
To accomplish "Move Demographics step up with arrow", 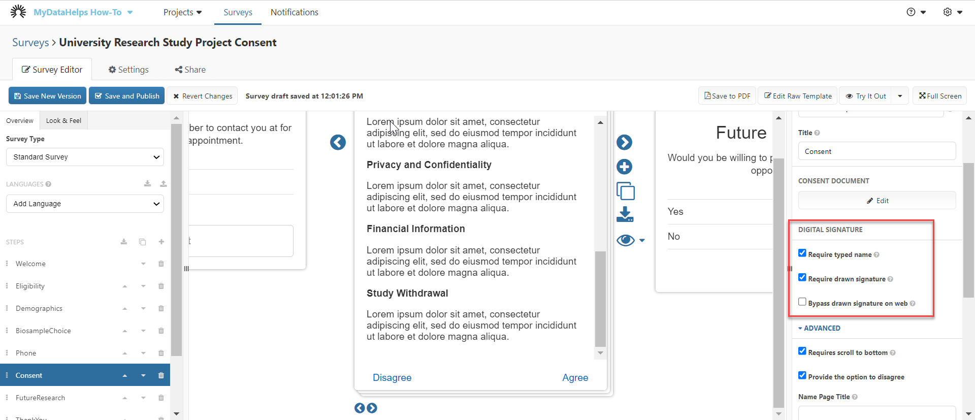I will click(x=124, y=308).
